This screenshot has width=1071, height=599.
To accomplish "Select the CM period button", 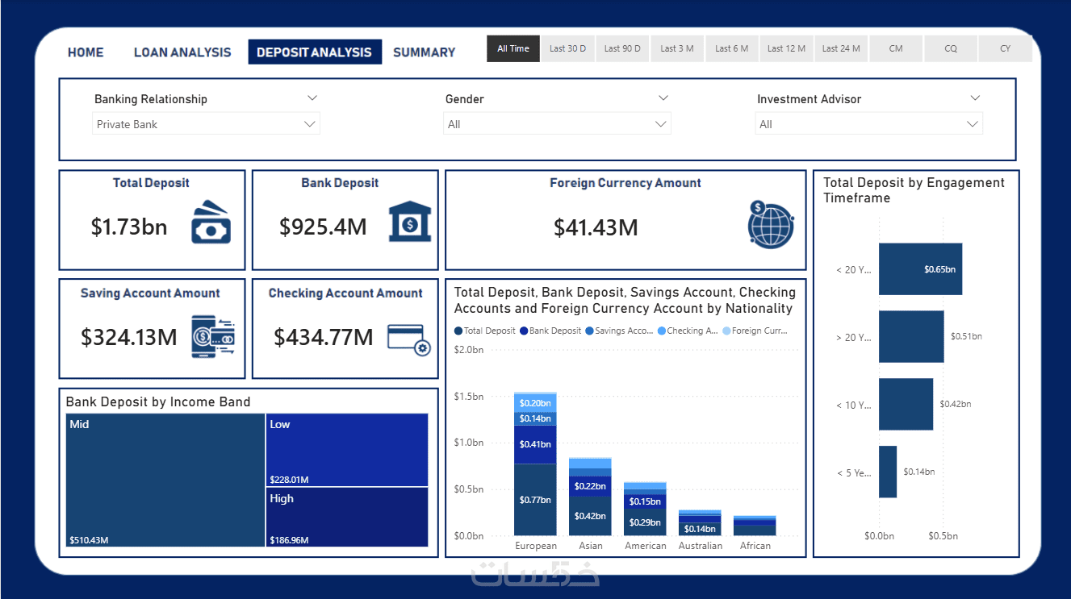I will [896, 48].
